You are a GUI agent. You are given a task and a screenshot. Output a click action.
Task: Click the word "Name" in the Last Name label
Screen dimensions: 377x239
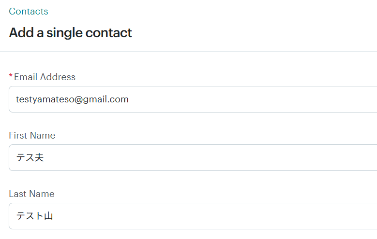tap(42, 194)
